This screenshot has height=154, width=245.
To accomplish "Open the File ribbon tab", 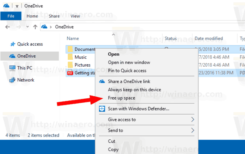I will pyautogui.click(x=11, y=16).
